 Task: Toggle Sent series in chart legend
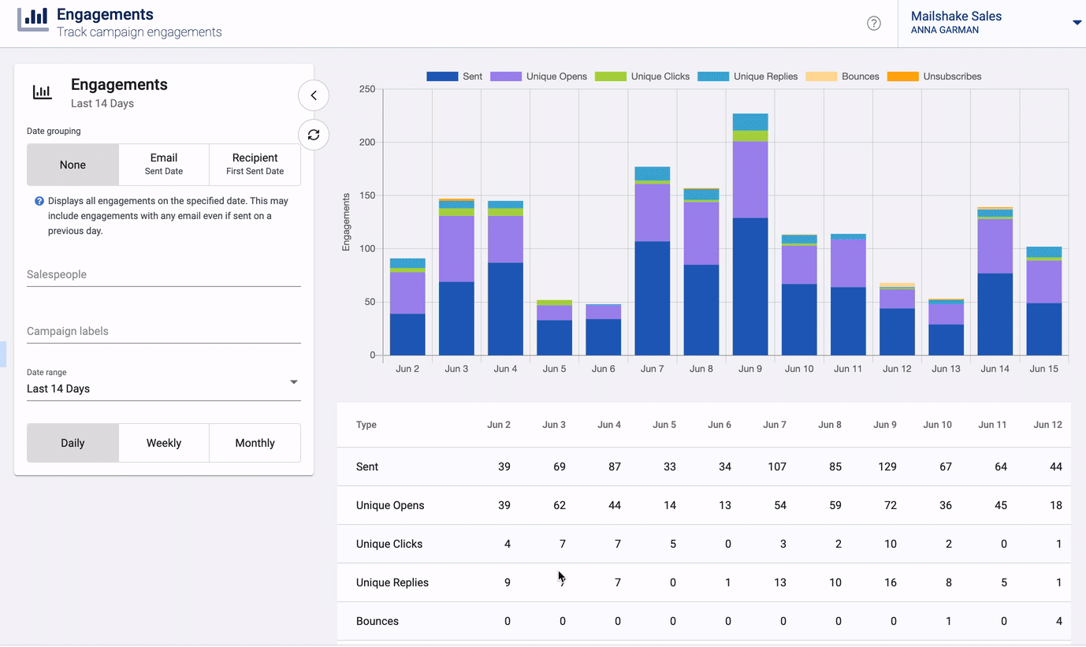[454, 76]
